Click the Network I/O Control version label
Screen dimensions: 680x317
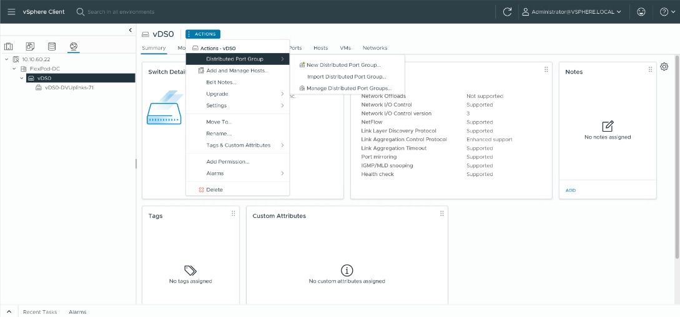[x=397, y=114]
